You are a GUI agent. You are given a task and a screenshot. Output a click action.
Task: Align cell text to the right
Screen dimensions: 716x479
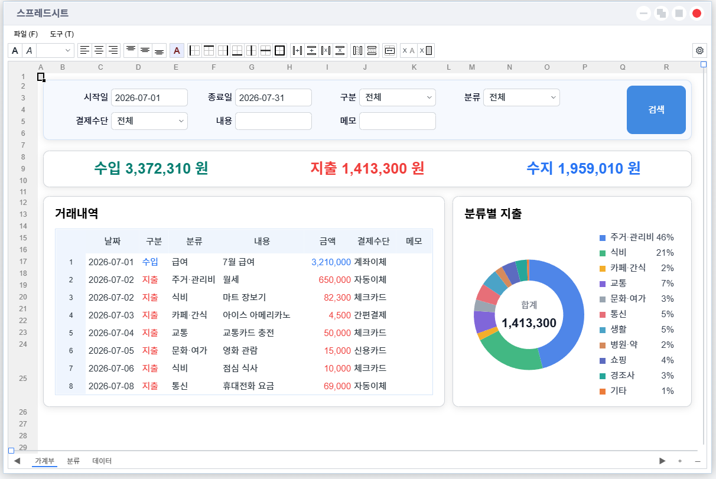pos(113,50)
